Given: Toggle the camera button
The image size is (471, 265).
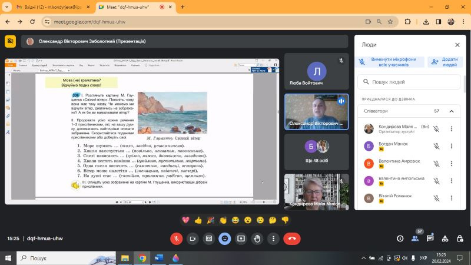Looking at the screenshot, I should 193,238.
